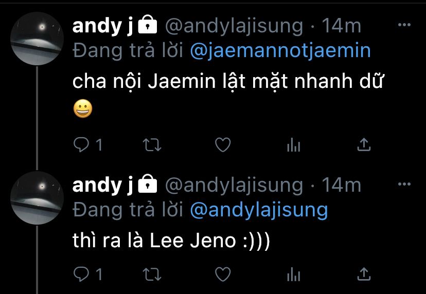Open more options on first tweet
Screen dimensions: 426x294
(x=404, y=25)
